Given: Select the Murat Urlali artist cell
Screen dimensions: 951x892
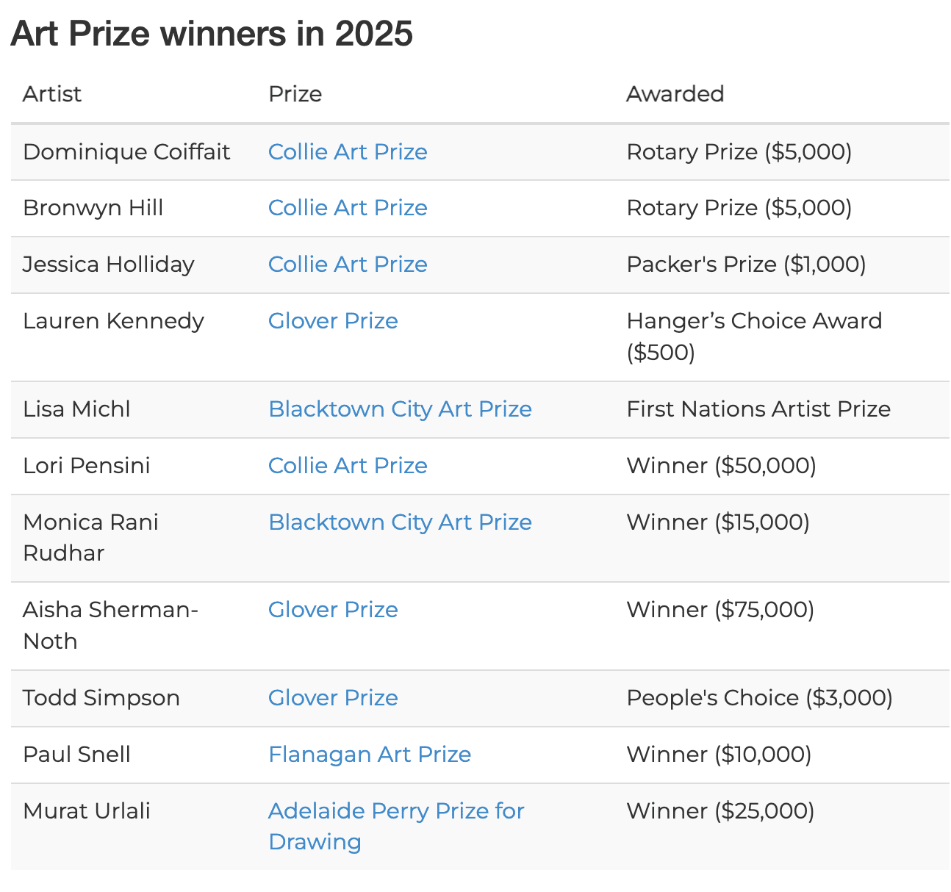Looking at the screenshot, I should [87, 811].
